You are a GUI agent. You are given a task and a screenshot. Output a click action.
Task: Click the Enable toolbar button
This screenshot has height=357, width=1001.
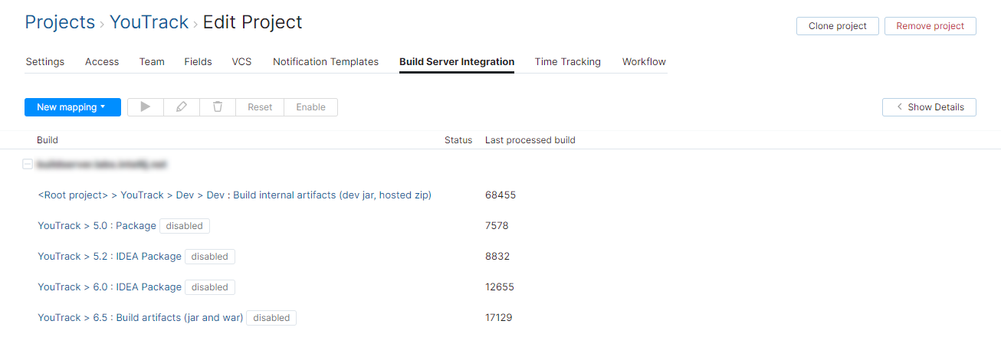tap(310, 107)
